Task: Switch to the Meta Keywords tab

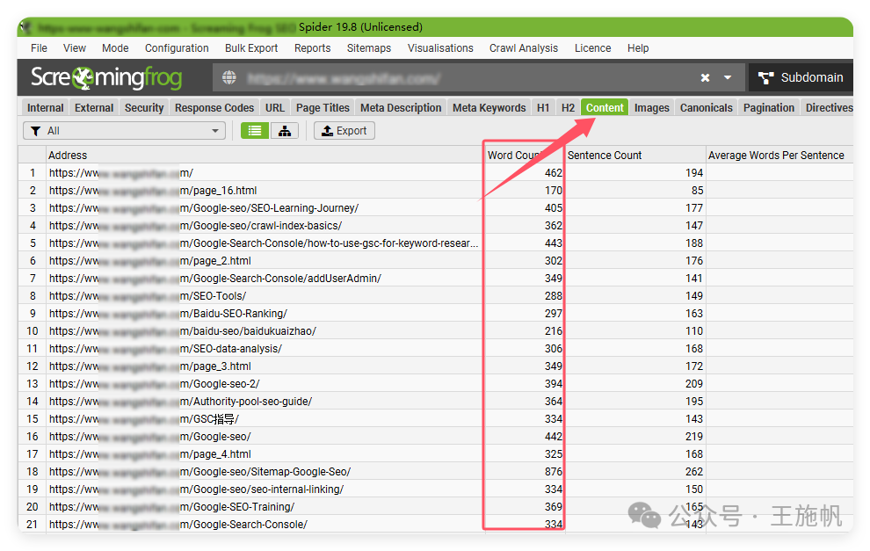Action: pyautogui.click(x=489, y=107)
